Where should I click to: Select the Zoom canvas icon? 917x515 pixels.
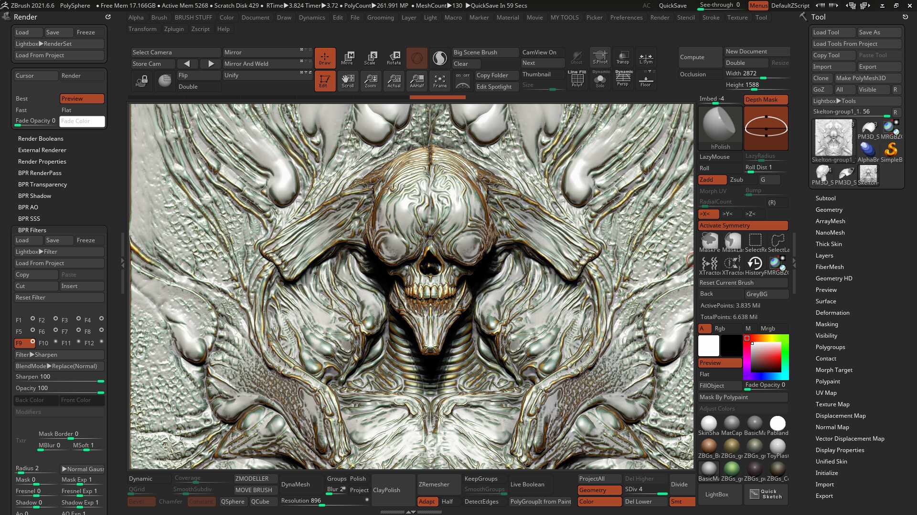[371, 81]
